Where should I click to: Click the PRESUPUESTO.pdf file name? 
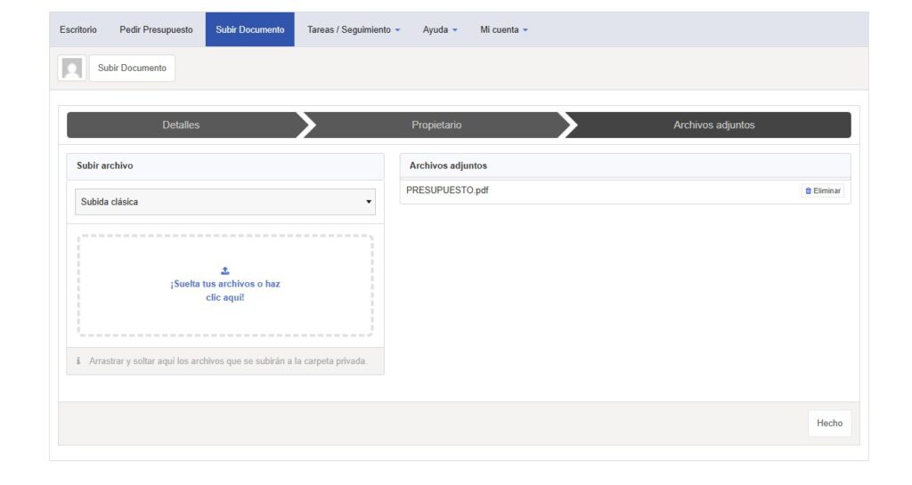pyautogui.click(x=447, y=190)
